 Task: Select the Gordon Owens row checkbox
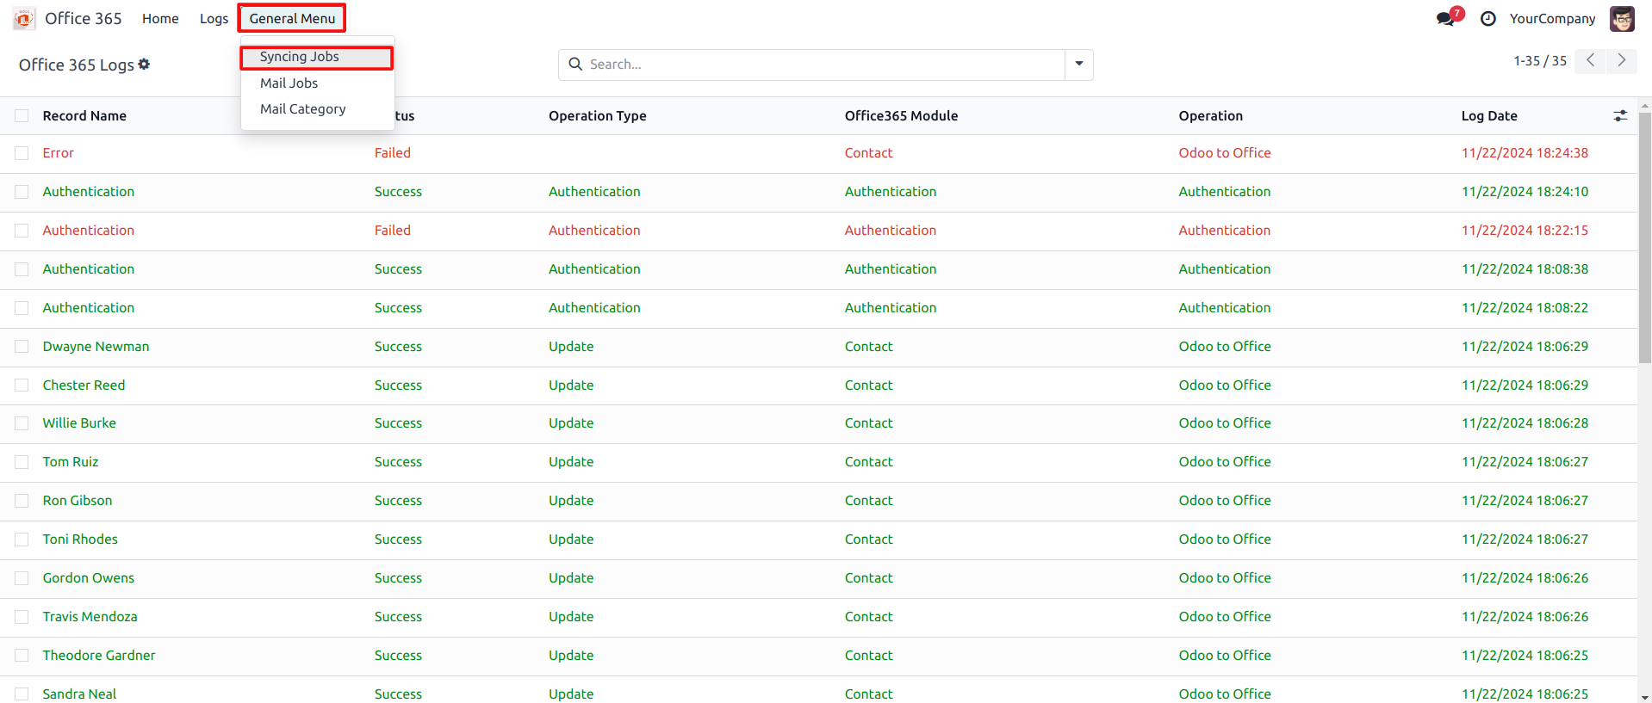pos(22,578)
